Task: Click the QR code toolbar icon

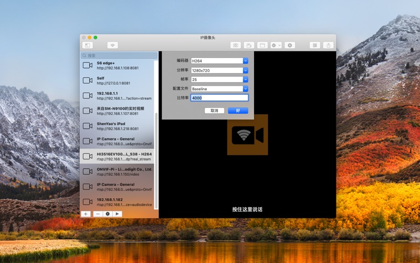Action: (x=314, y=45)
